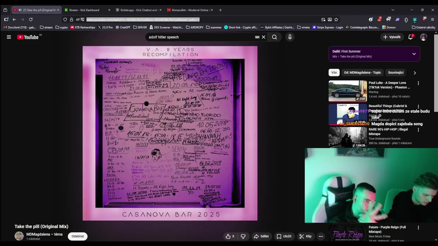
Task: Select the 'Související' filter chip
Action: (x=396, y=72)
